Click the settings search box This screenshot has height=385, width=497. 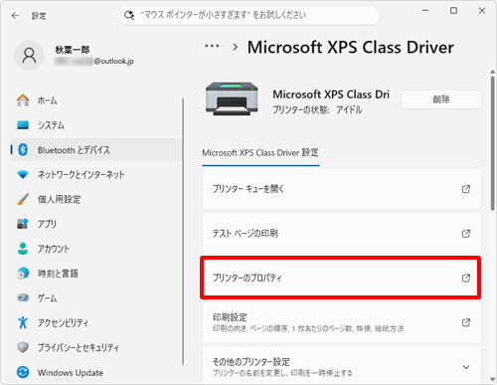(x=248, y=15)
